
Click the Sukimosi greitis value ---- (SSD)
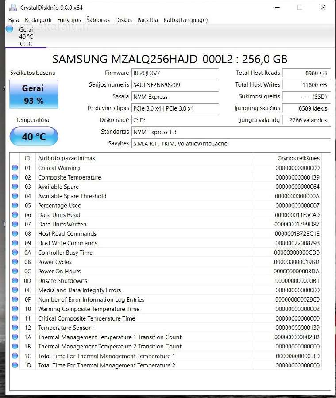306,96
